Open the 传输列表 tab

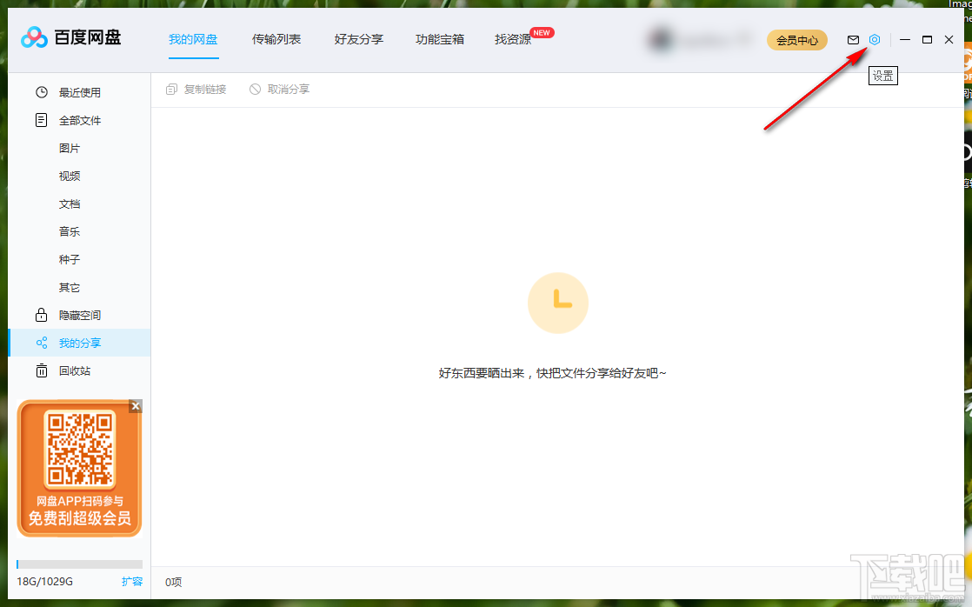276,40
